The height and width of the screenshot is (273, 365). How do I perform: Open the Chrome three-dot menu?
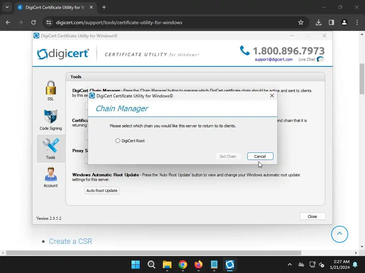click(357, 22)
